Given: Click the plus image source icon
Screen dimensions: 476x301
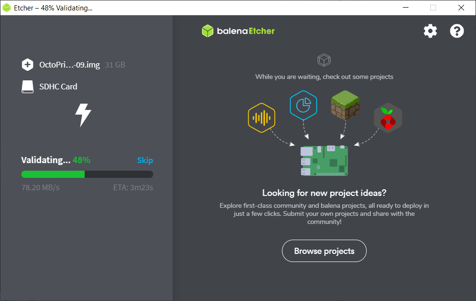Looking at the screenshot, I should pyautogui.click(x=27, y=65).
